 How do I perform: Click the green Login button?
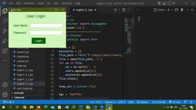click(x=39, y=41)
